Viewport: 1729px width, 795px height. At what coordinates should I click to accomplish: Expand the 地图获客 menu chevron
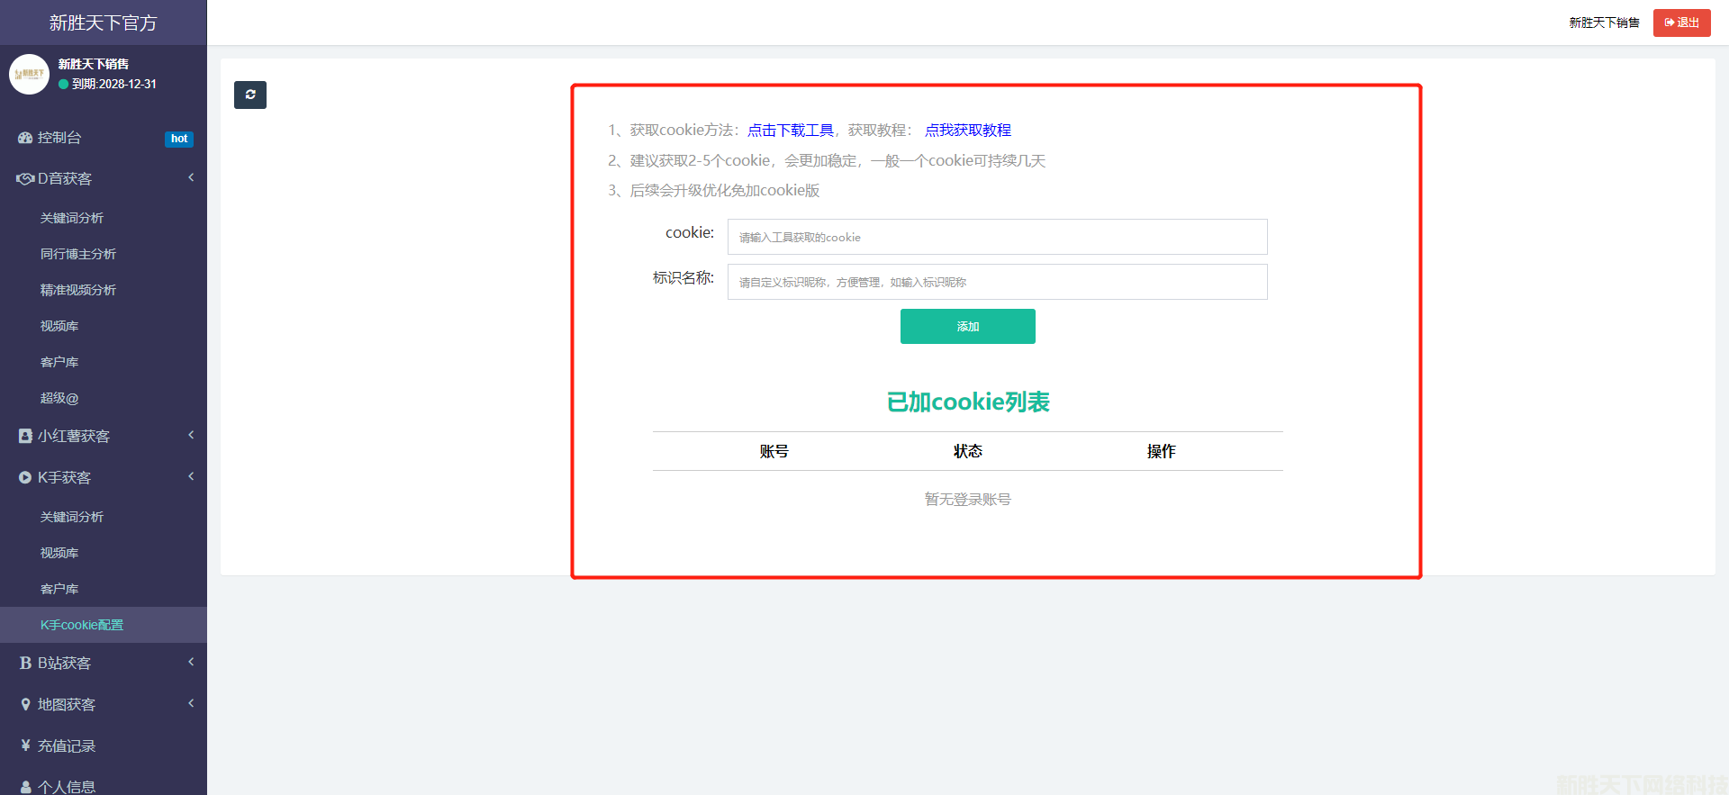click(x=191, y=704)
